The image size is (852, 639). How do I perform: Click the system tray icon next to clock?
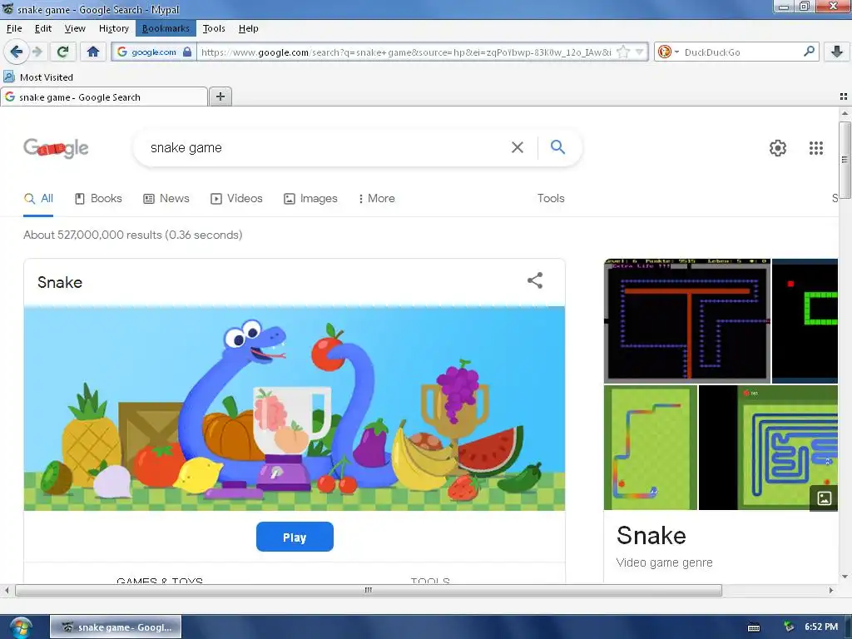789,627
